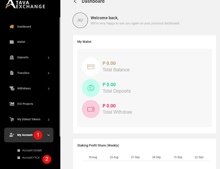
Task: Click the green Total Deposits coin icon
Action: click(x=91, y=88)
